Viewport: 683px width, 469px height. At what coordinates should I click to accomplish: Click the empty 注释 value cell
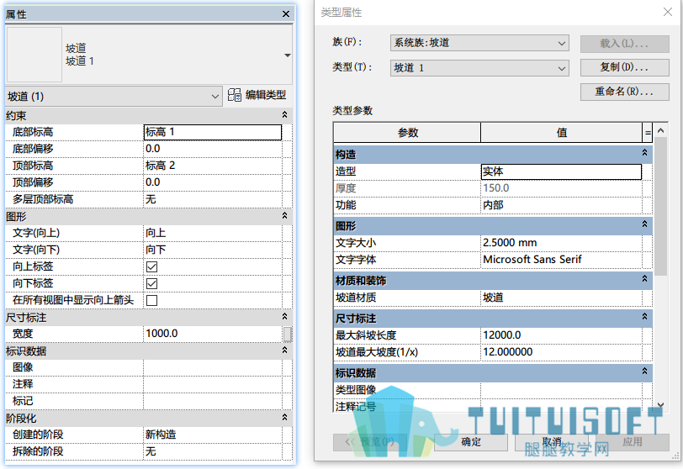tap(213, 384)
